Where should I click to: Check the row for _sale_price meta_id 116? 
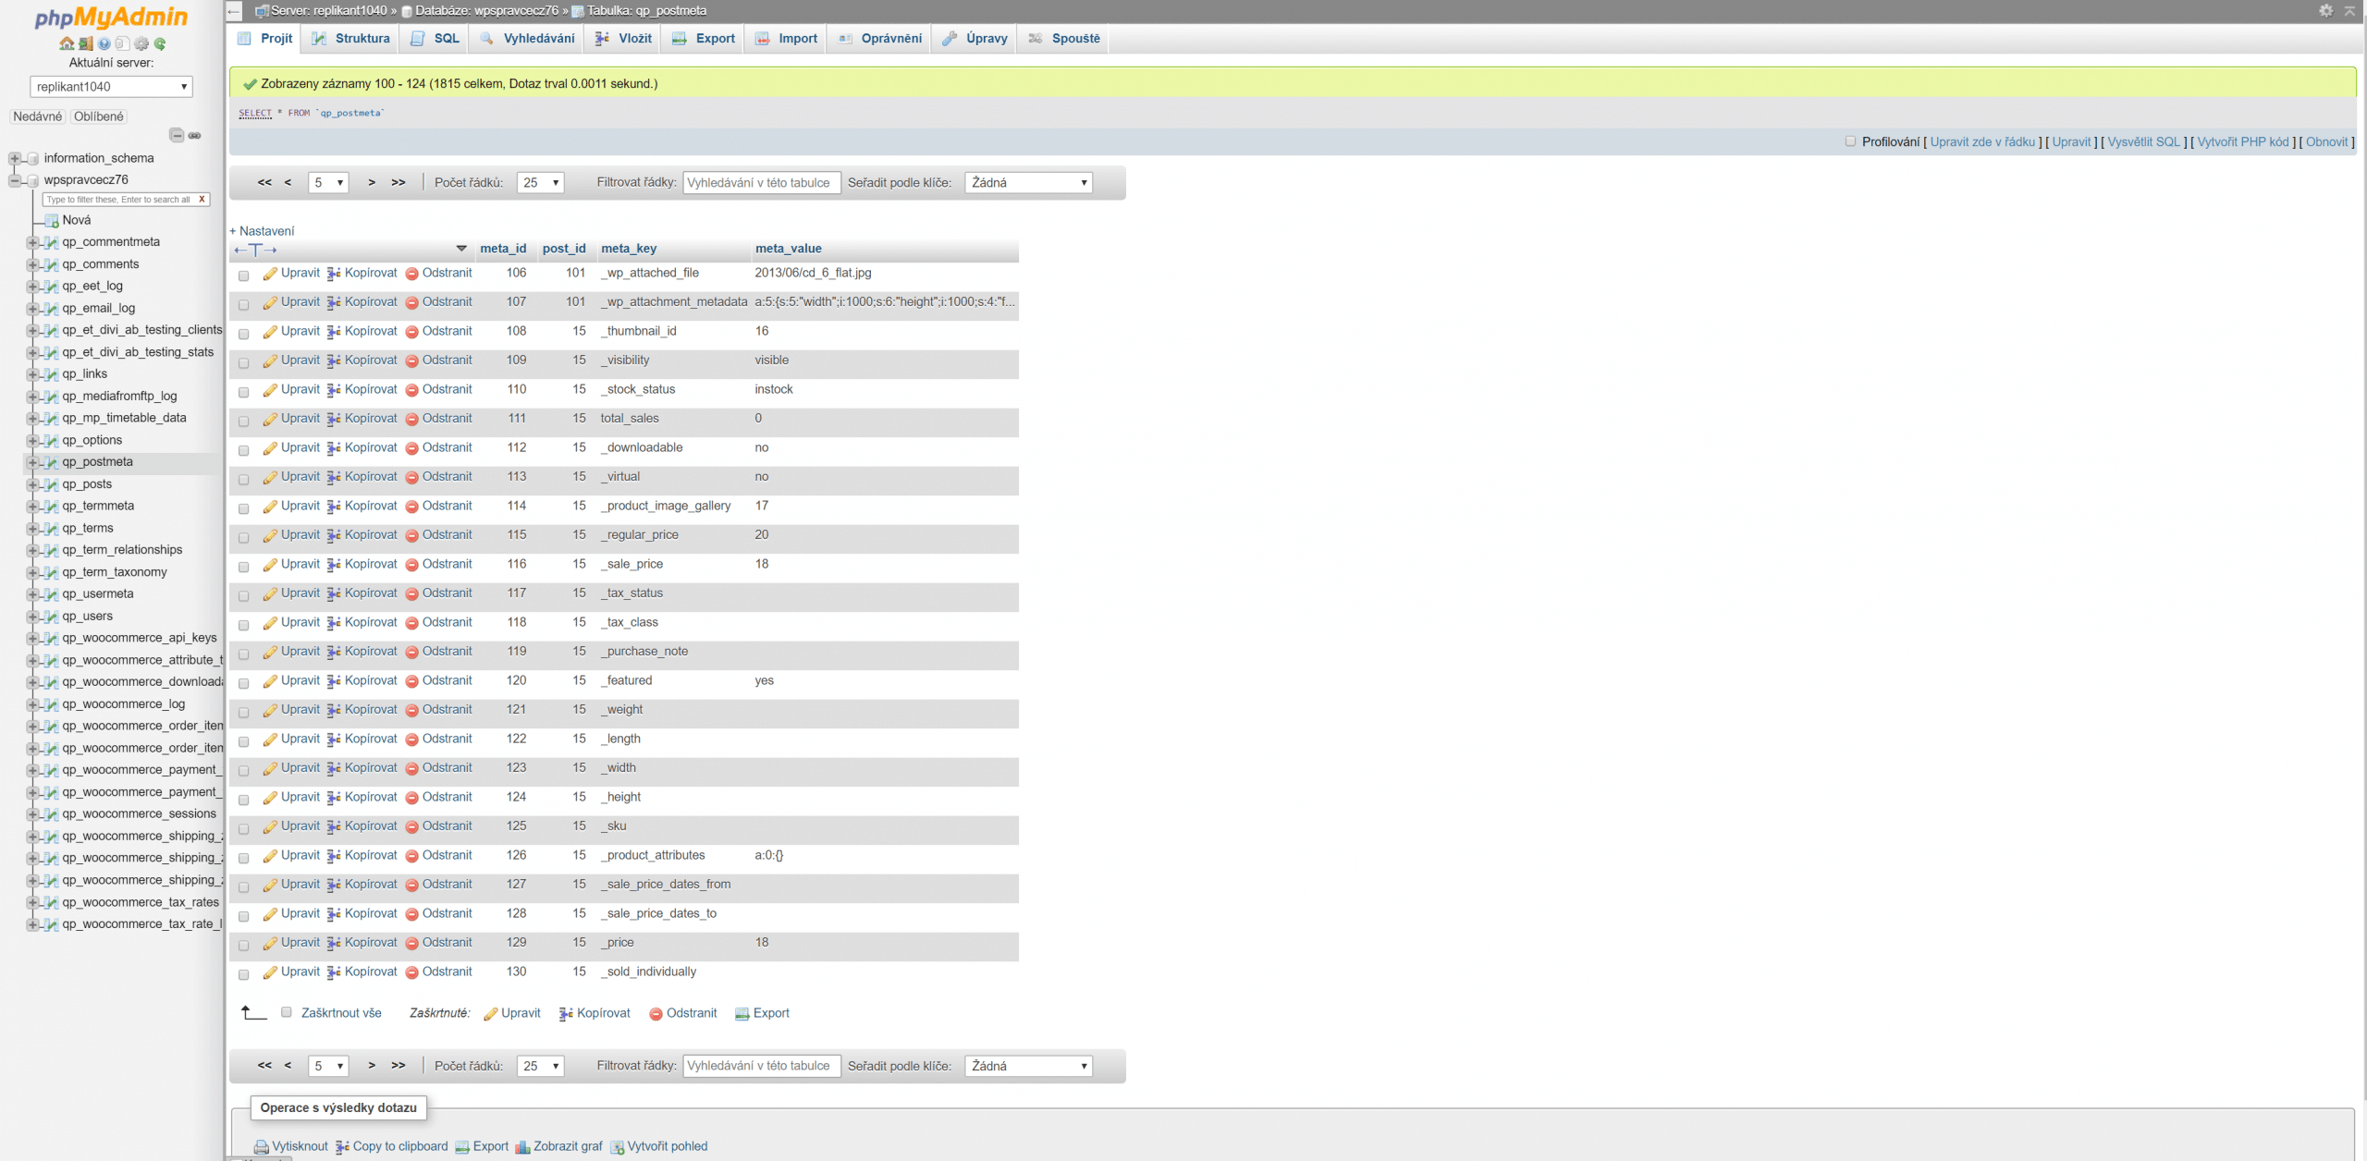coord(244,567)
